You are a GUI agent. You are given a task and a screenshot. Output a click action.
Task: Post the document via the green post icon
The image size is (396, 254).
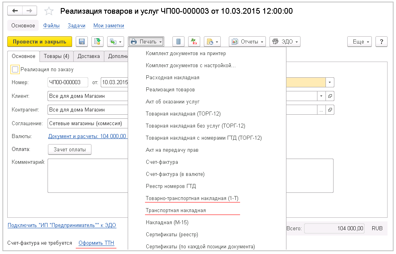pyautogui.click(x=97, y=41)
